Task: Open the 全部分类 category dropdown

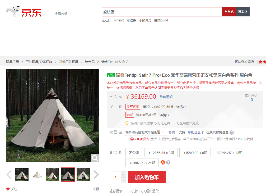Action: [63, 13]
